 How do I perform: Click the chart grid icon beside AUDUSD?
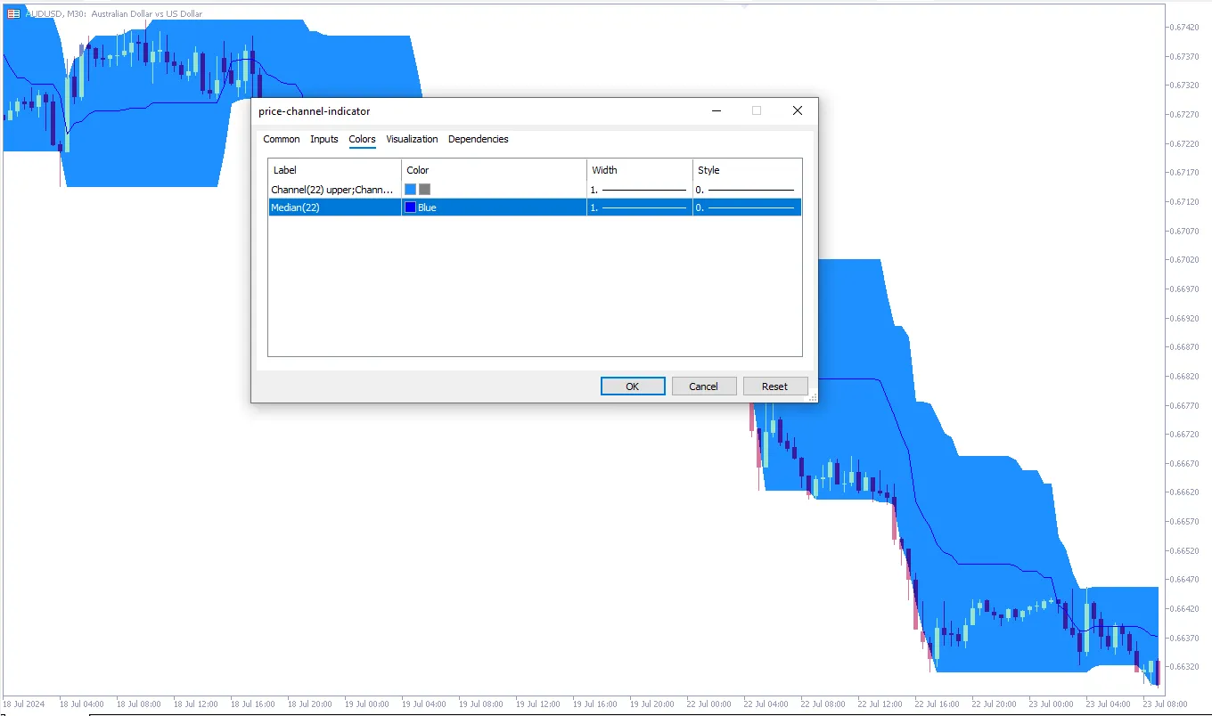(13, 14)
